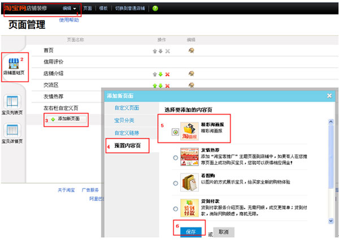Click the dialog scrollbar down arrow
The height and width of the screenshot is (240, 339).
pyautogui.click(x=331, y=221)
